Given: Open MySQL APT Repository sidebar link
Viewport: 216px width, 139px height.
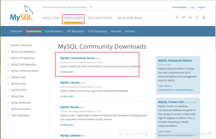Looking at the screenshot, I should (x=23, y=58).
